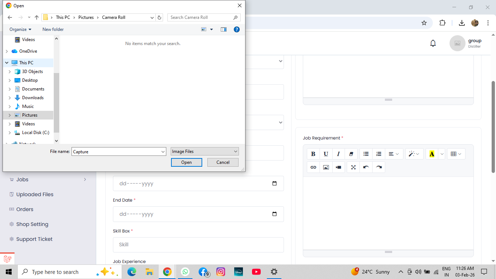Insert a link using the chain icon
Image resolution: width=496 pixels, height=279 pixels.
point(313,167)
